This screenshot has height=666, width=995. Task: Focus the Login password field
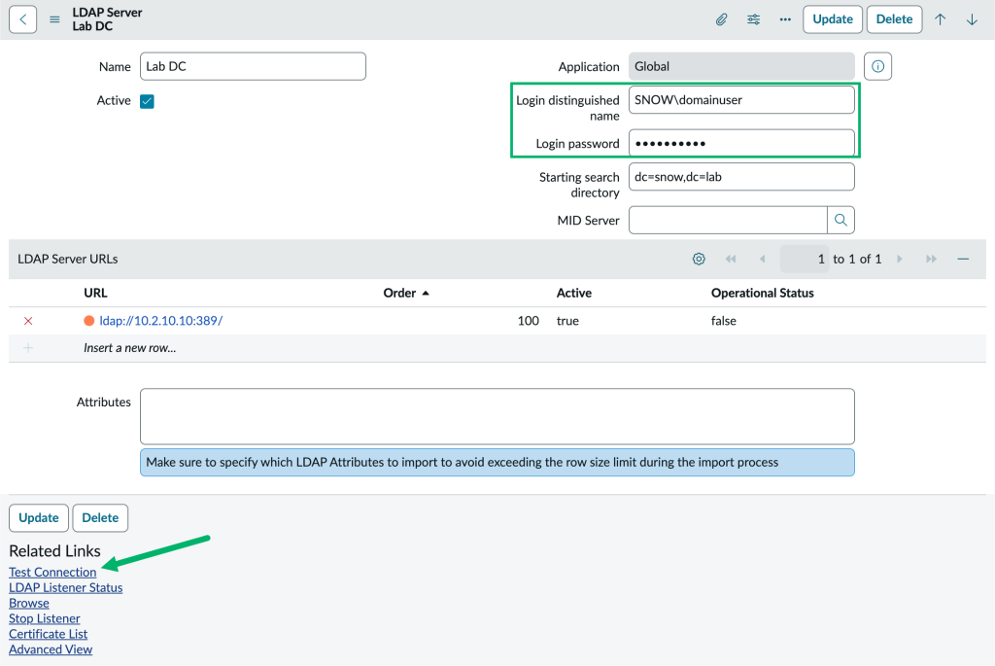pyautogui.click(x=741, y=143)
